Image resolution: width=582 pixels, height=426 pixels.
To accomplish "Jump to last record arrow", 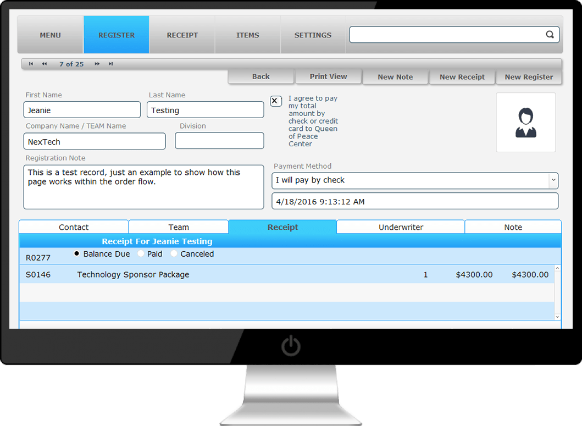I will point(111,64).
